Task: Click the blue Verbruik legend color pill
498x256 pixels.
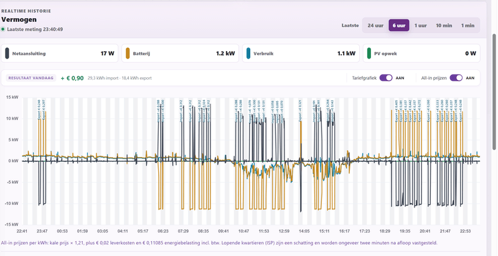Action: (x=248, y=54)
